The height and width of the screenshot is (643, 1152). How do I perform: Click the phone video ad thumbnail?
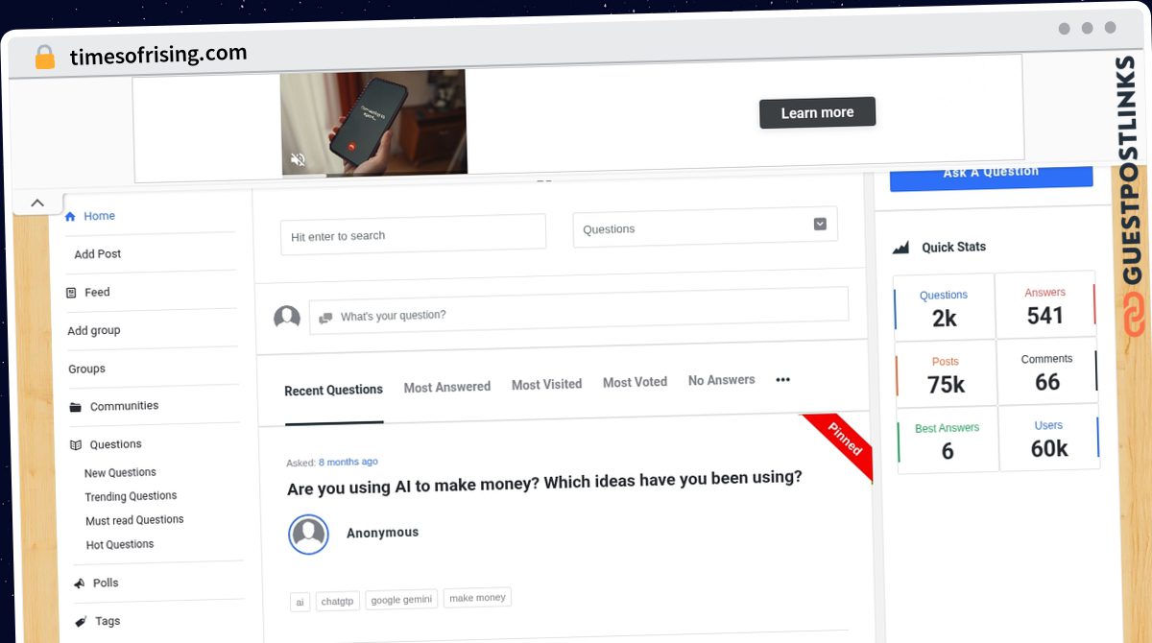(373, 123)
